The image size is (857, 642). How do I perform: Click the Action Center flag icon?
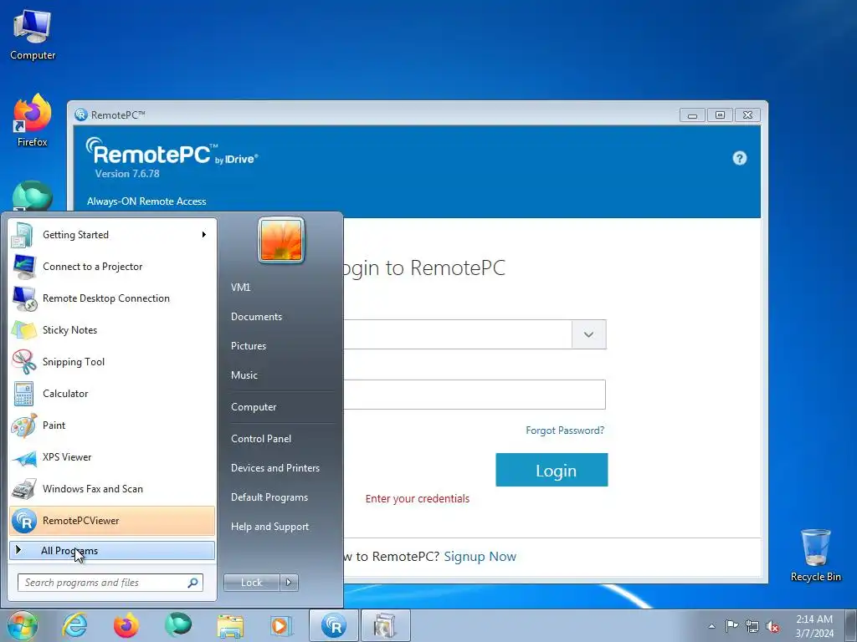[x=731, y=626]
